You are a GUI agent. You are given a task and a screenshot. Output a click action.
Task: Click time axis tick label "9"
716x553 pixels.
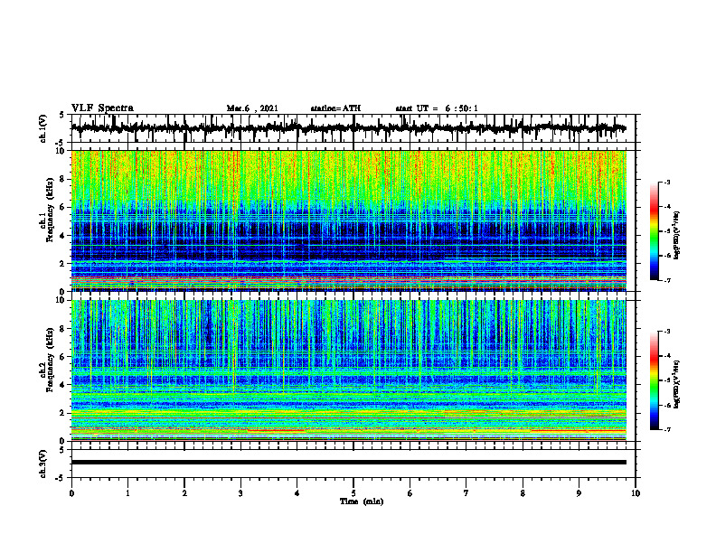[579, 493]
